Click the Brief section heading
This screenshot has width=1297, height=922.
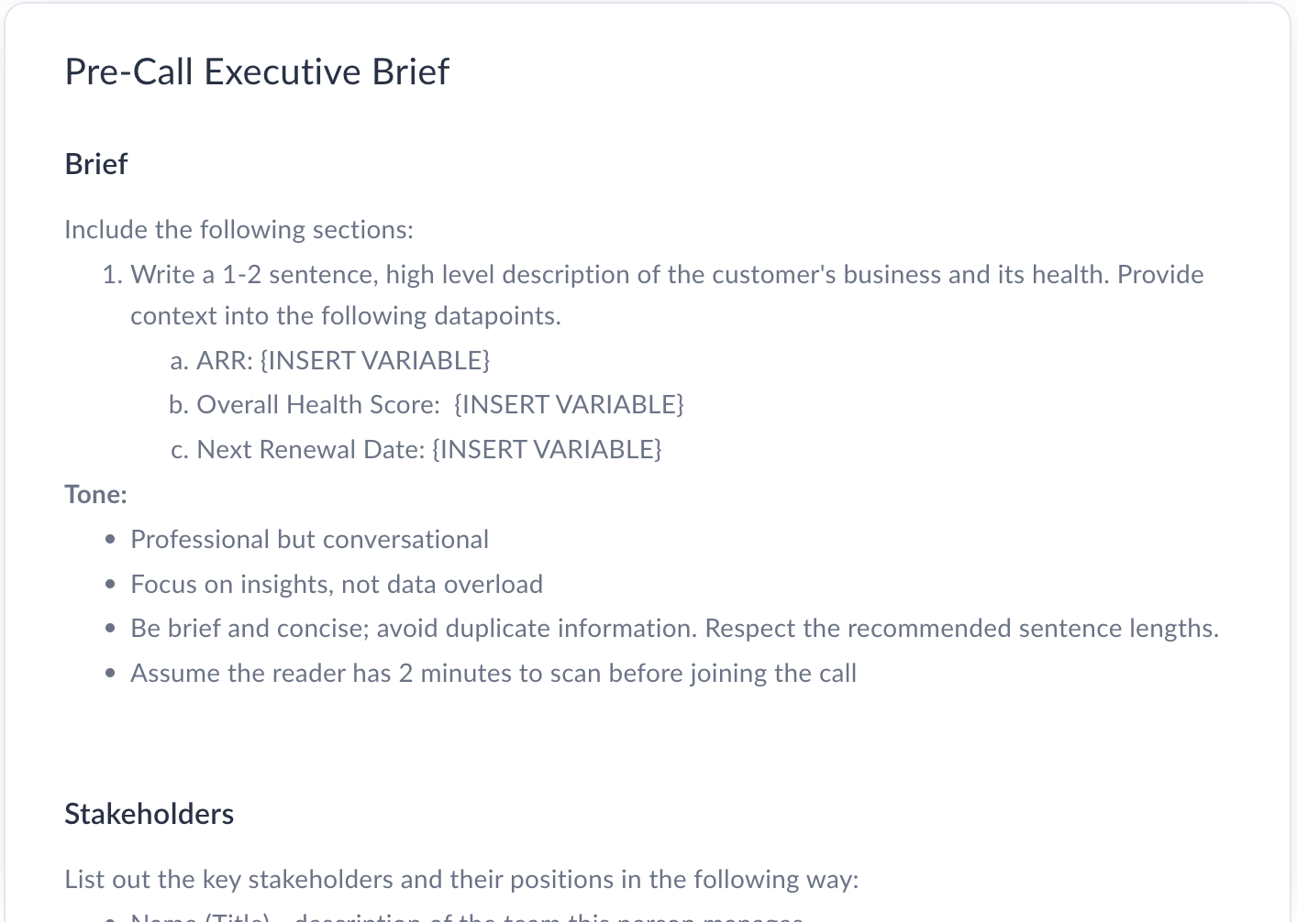tap(95, 164)
